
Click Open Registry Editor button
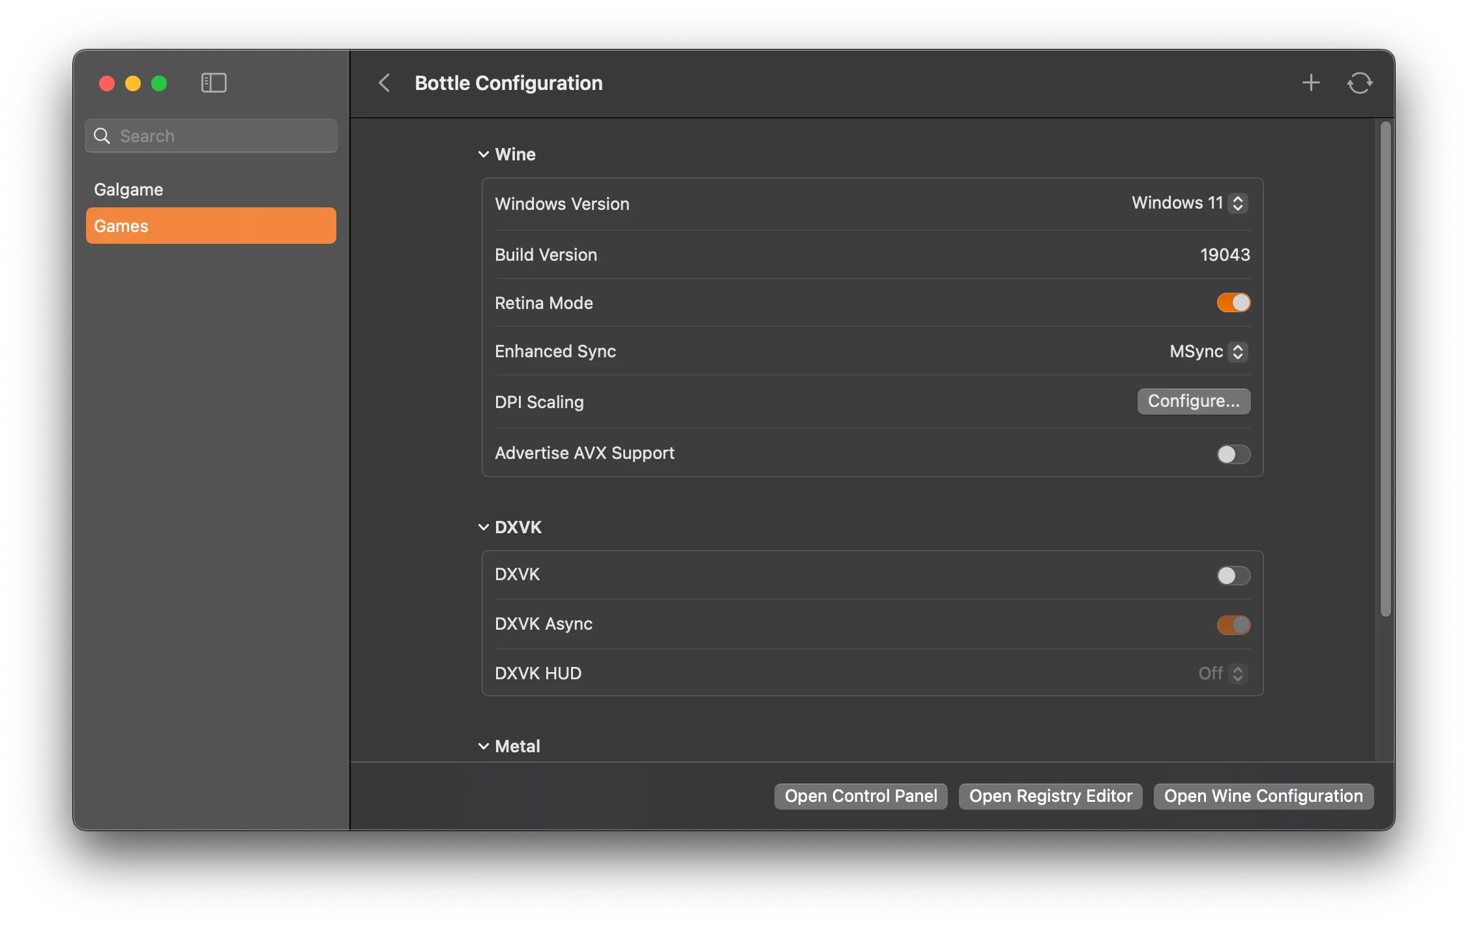tap(1050, 796)
